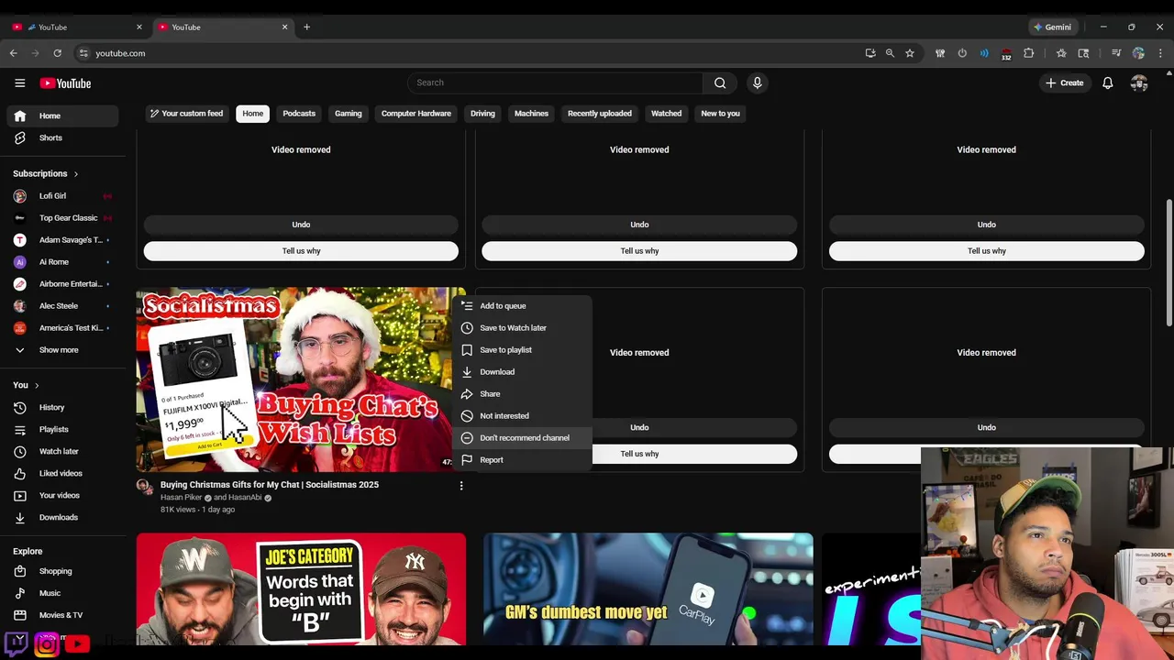Select Save to playlist option

click(x=522, y=350)
